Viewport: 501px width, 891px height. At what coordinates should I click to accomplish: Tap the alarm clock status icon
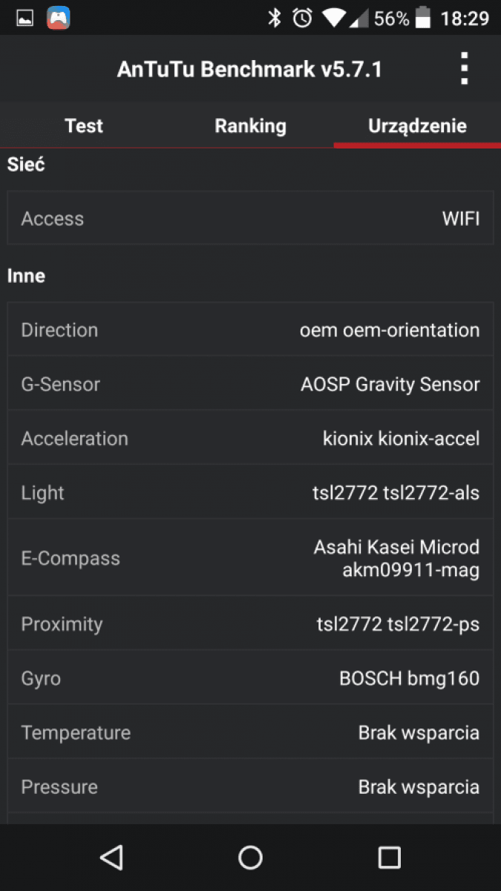click(302, 19)
